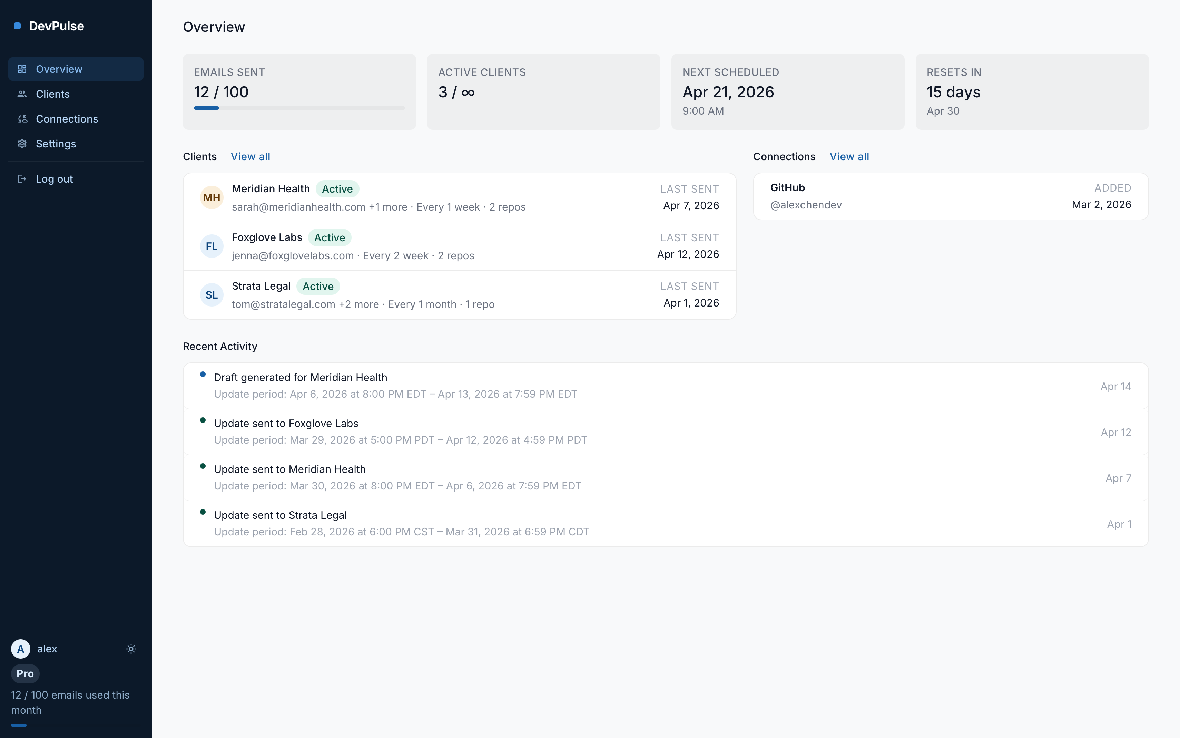Image resolution: width=1180 pixels, height=738 pixels.
Task: Click the Pro plan badge
Action: [x=25, y=673]
